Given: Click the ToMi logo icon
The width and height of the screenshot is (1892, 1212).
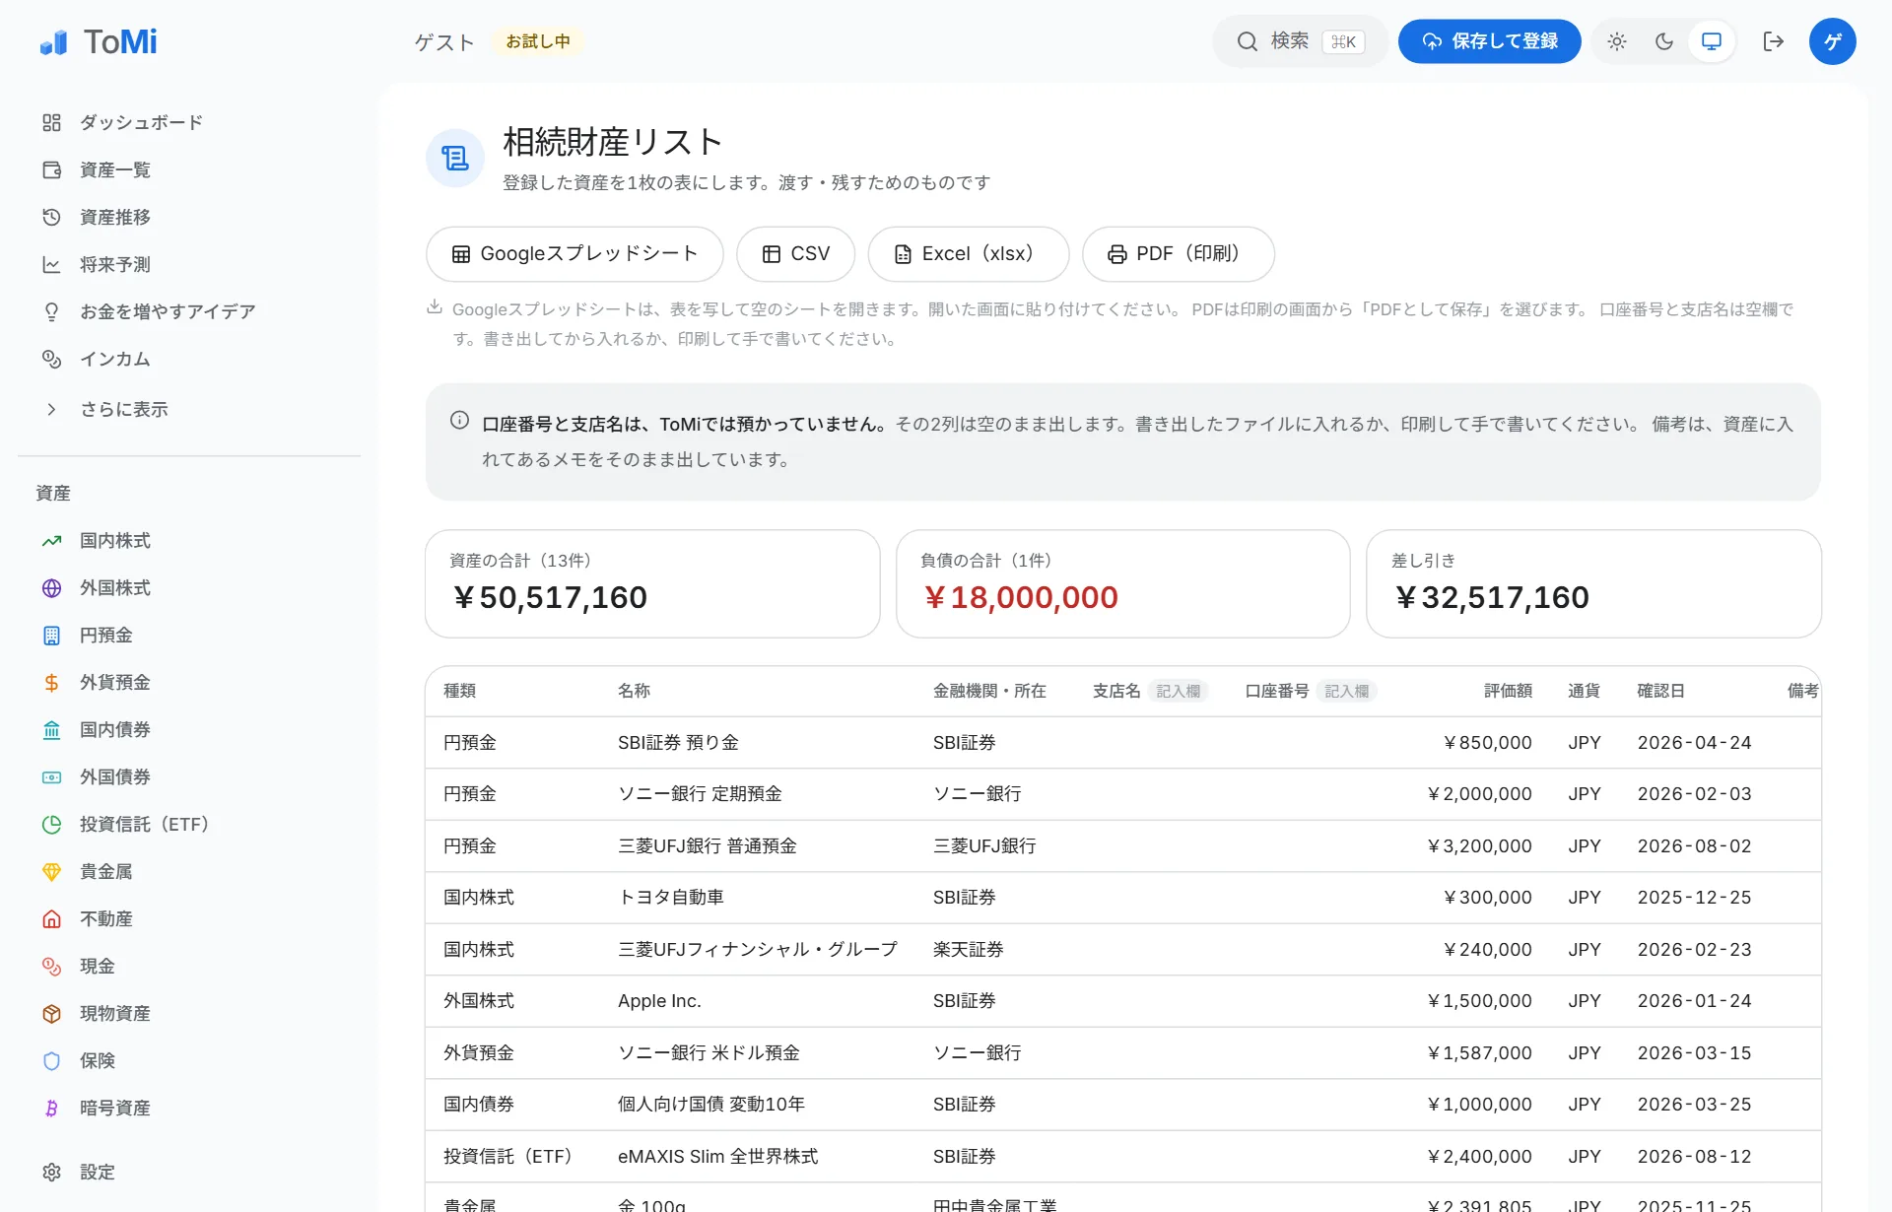Looking at the screenshot, I should (x=53, y=42).
